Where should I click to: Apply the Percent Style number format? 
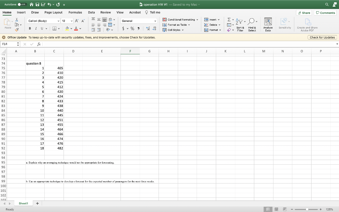tap(132, 28)
